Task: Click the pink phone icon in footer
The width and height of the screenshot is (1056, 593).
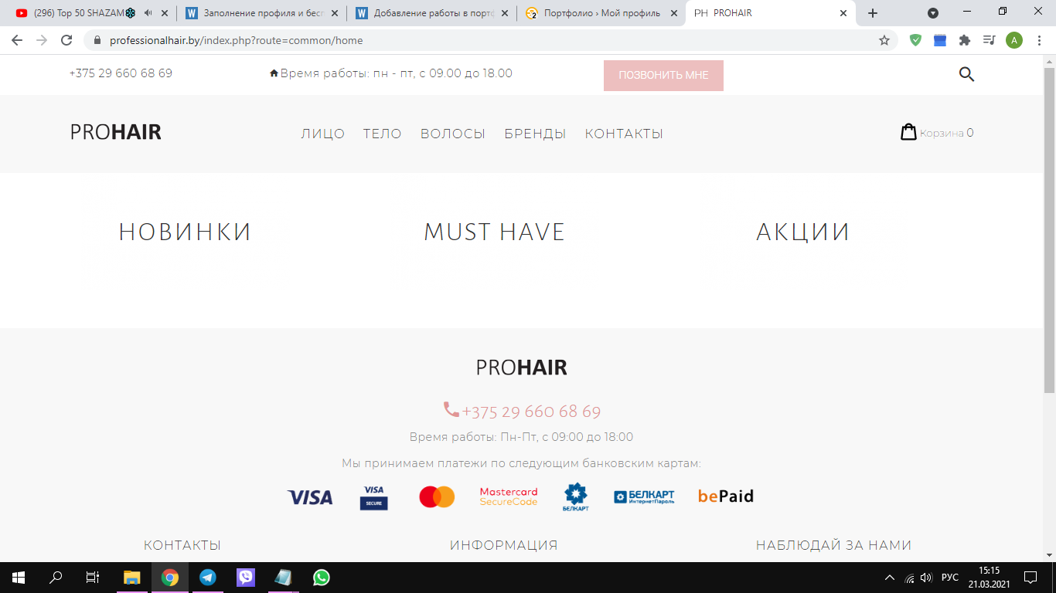Action: pyautogui.click(x=451, y=409)
